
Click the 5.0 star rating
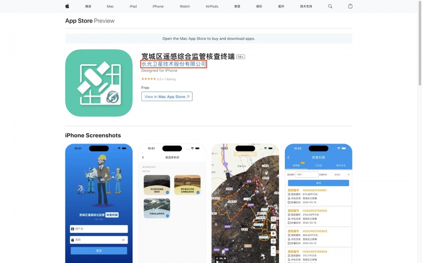point(158,79)
